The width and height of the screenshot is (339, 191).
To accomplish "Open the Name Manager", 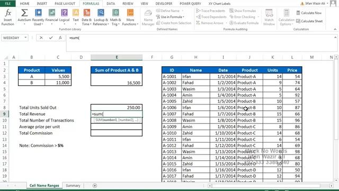I will pyautogui.click(x=148, y=18).
